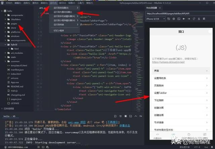Reload the page with the refresh icon
The image size is (215, 149).
(194, 19)
